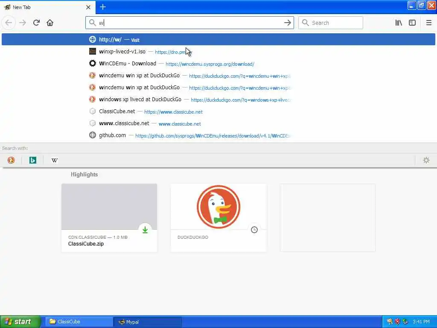Open the Library bookmarks icon
Image resolution: width=437 pixels, height=328 pixels.
pyautogui.click(x=399, y=23)
